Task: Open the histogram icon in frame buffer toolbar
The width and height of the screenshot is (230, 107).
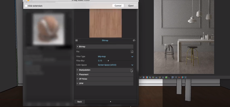Action: 157,77
